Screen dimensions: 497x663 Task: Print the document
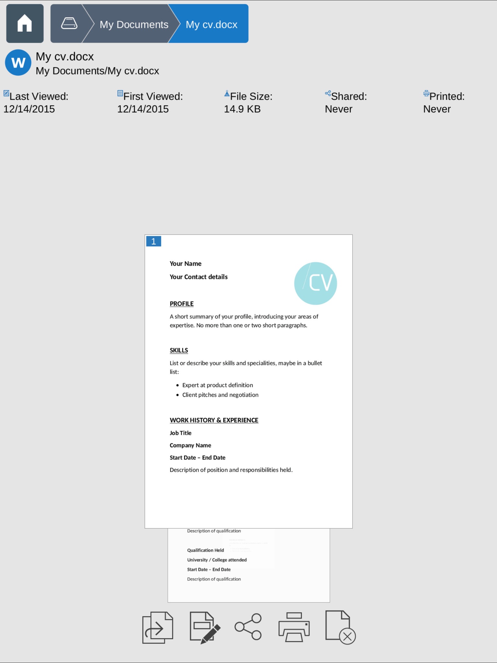294,627
